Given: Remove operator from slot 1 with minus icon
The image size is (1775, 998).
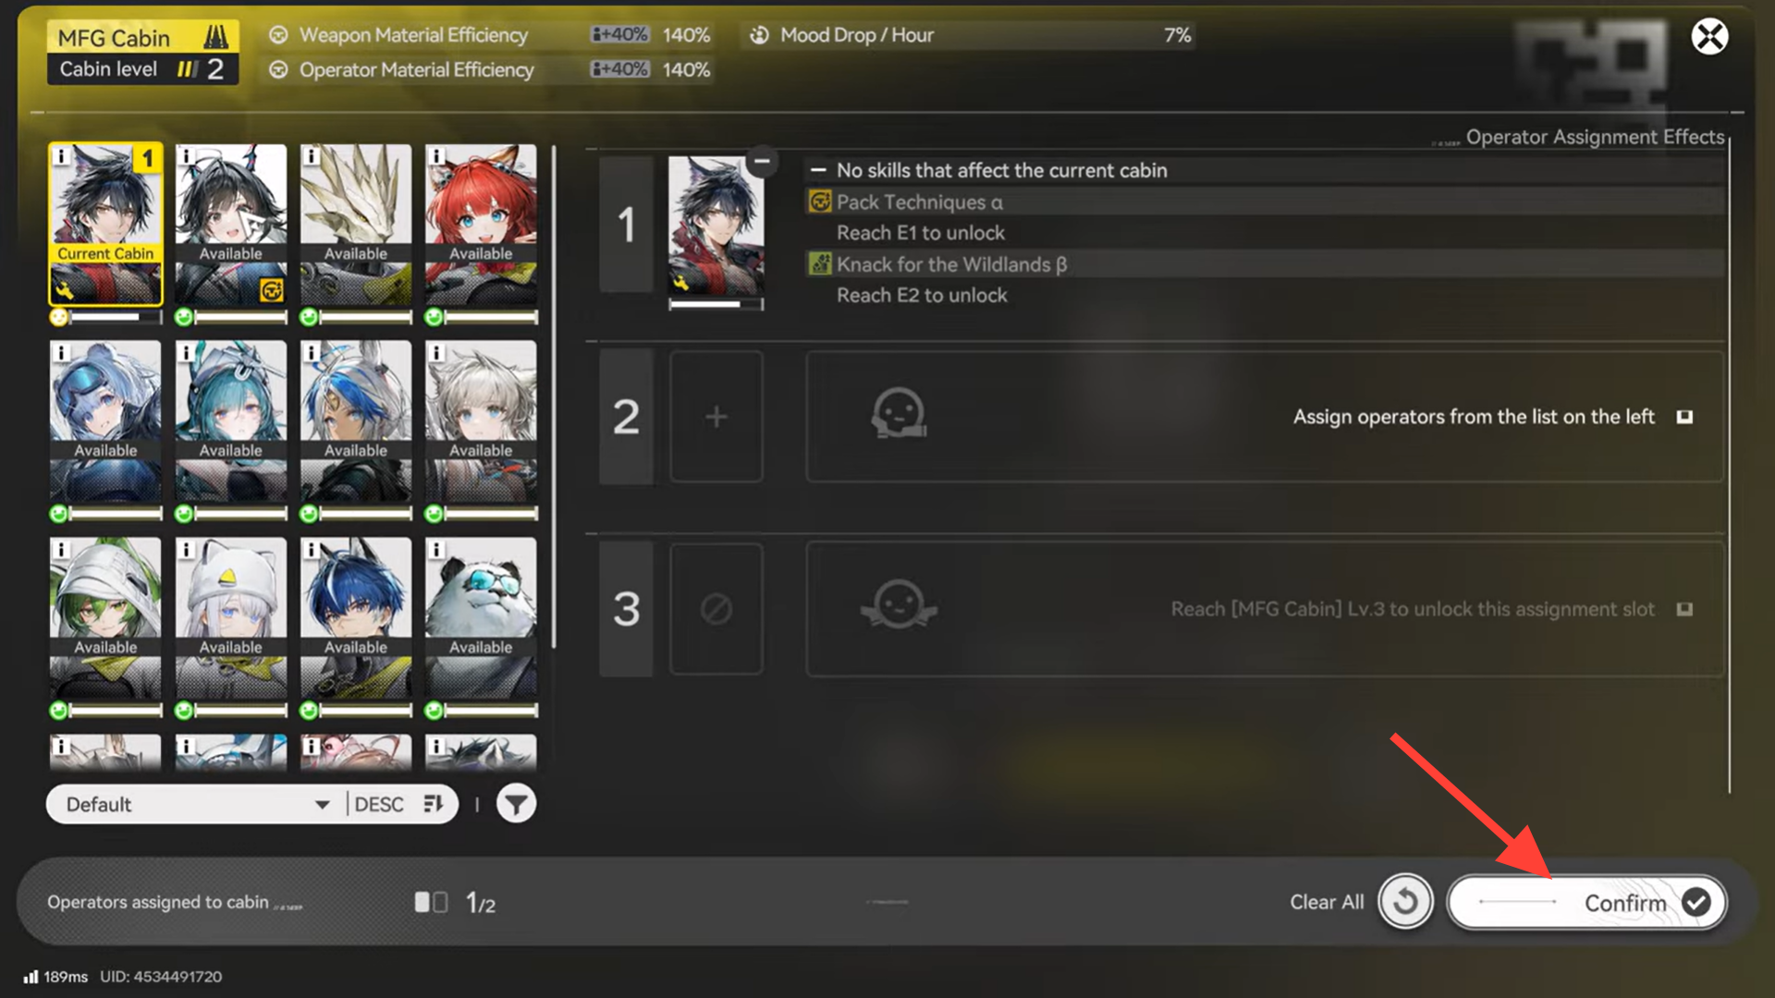Looking at the screenshot, I should tap(762, 161).
